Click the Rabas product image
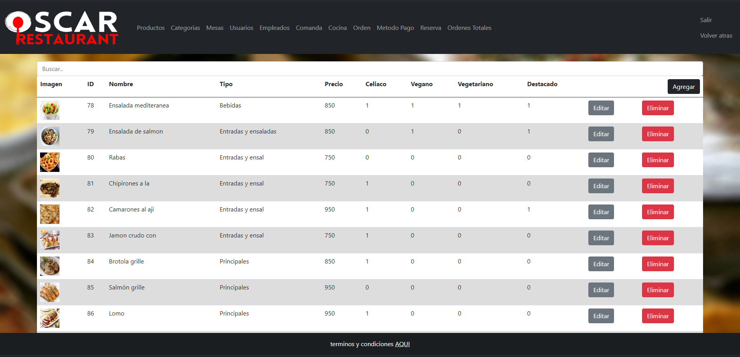The height and width of the screenshot is (357, 740). [x=50, y=162]
